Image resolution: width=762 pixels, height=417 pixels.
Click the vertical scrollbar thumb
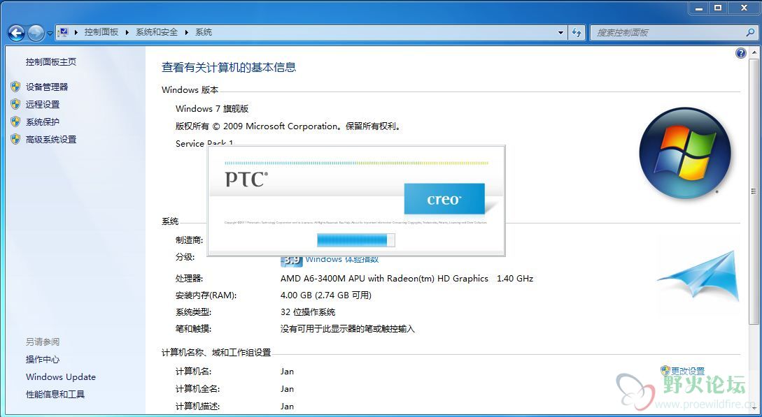click(x=754, y=191)
